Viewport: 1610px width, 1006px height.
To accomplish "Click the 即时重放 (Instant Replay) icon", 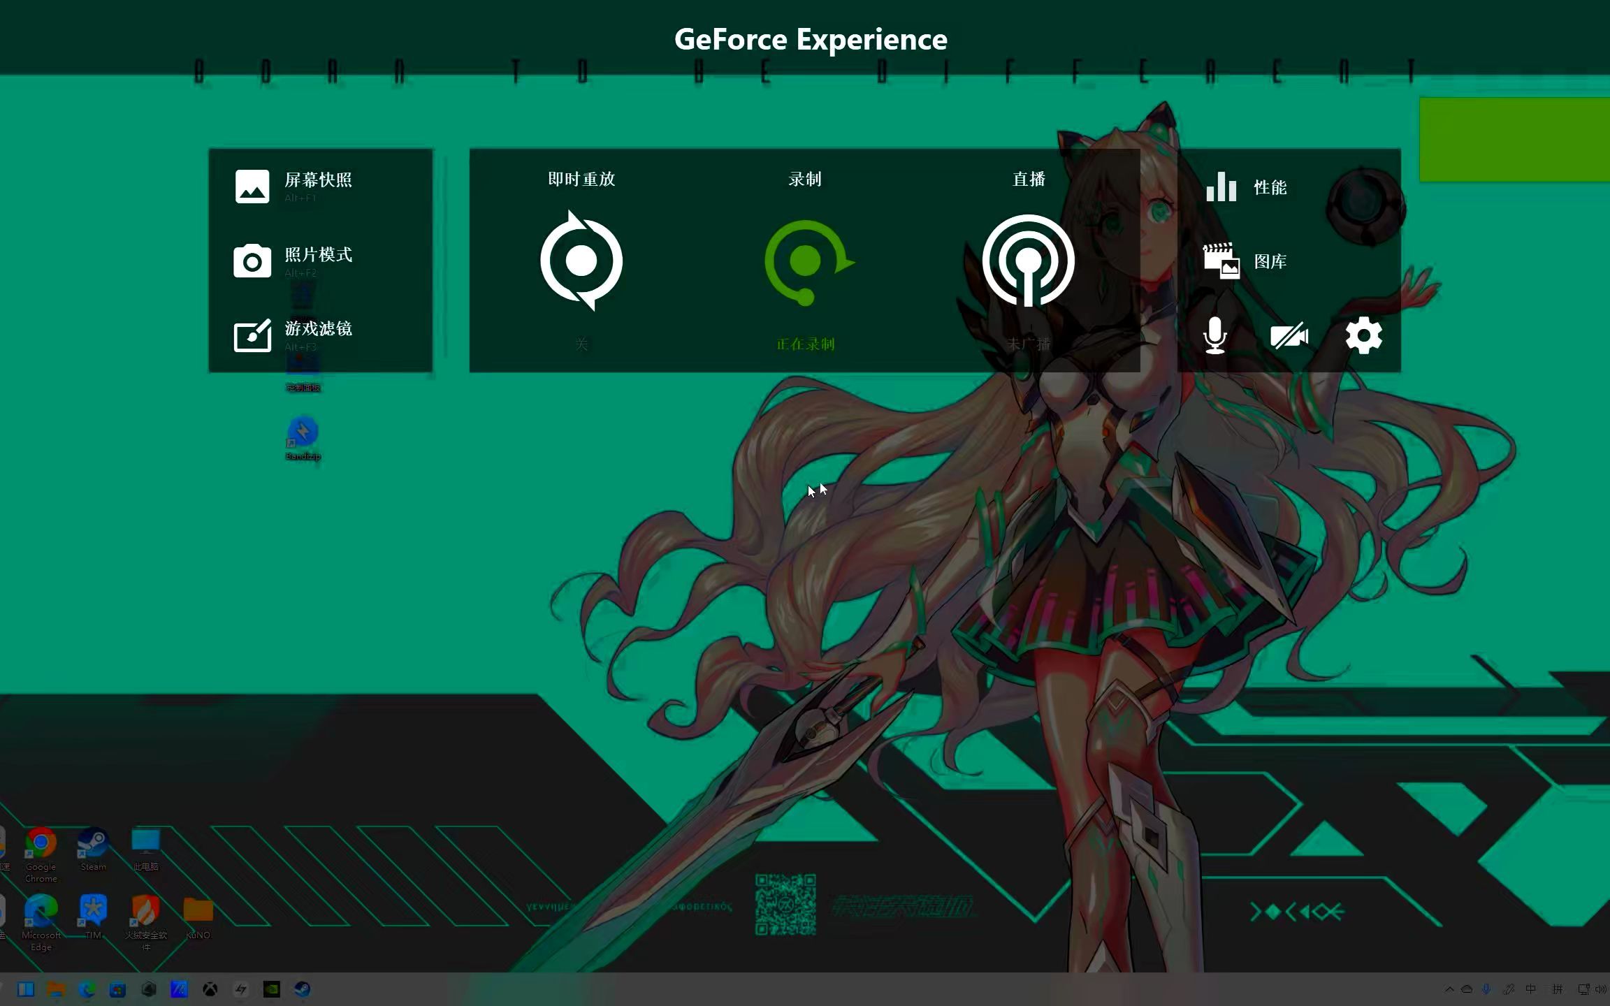I will pyautogui.click(x=581, y=261).
